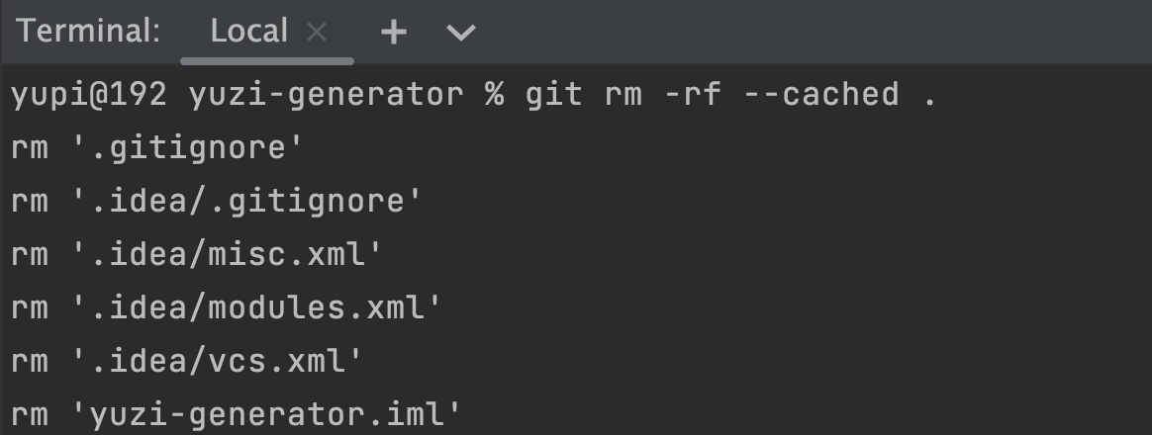This screenshot has width=1152, height=435.
Task: Click the % prompt symbol
Action: tap(494, 95)
